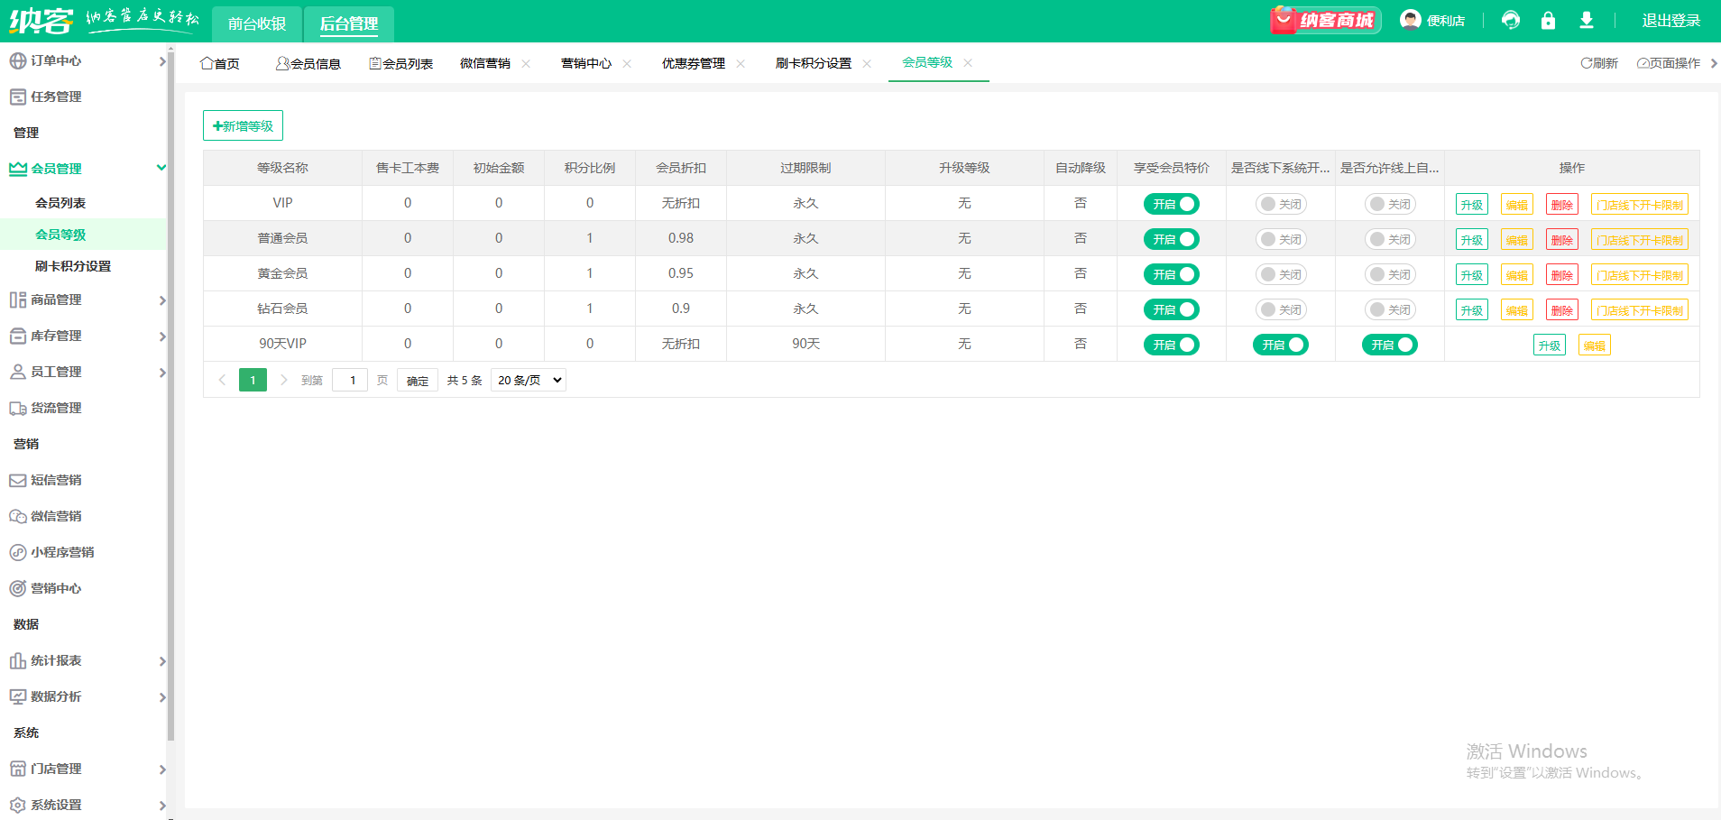
Task: Click the 新增等级 button
Action: [243, 126]
